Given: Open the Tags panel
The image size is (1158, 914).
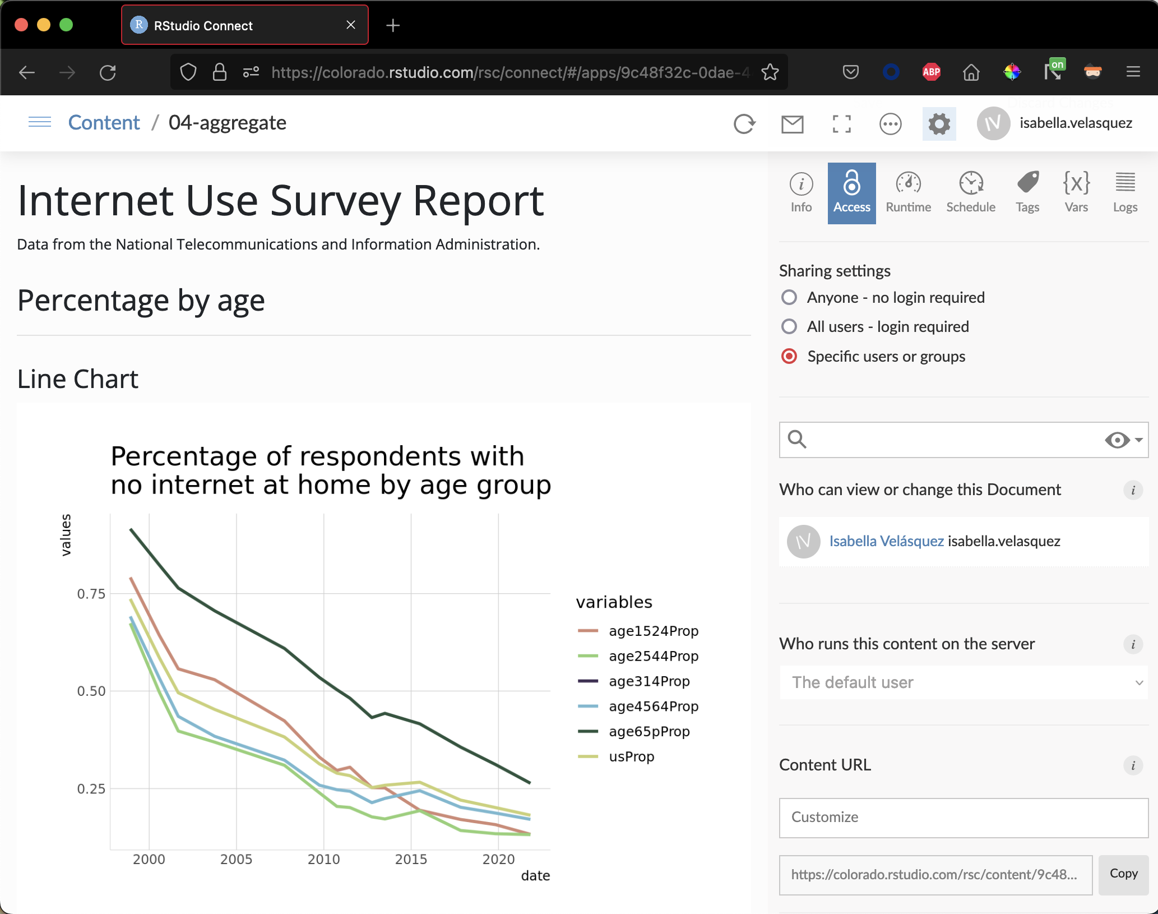Looking at the screenshot, I should [x=1027, y=191].
